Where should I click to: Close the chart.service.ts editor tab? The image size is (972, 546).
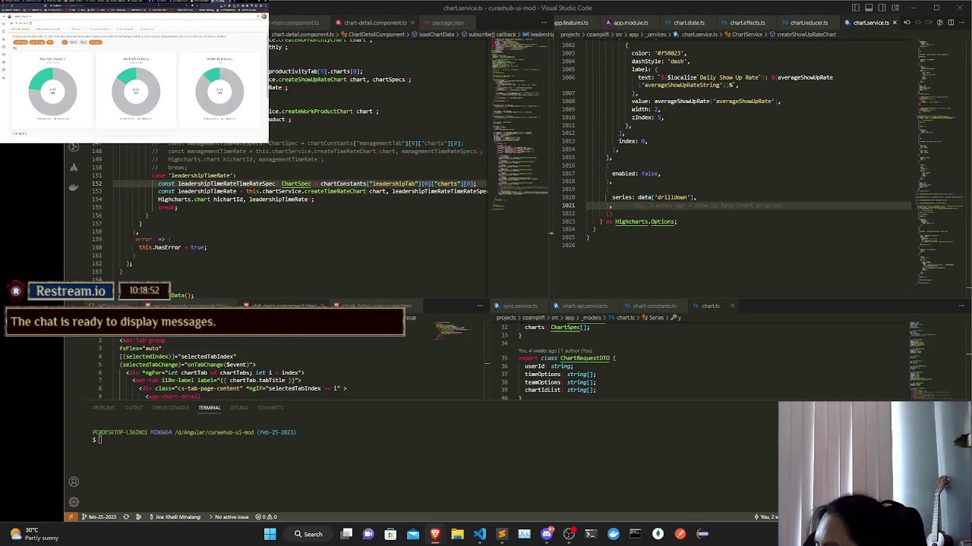pos(895,23)
